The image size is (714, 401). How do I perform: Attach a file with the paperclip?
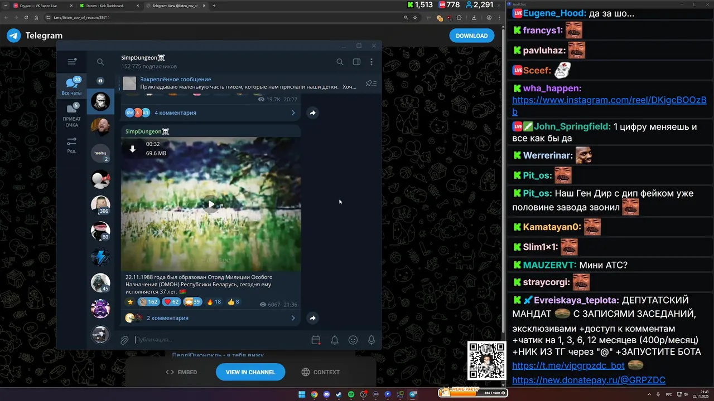click(124, 340)
